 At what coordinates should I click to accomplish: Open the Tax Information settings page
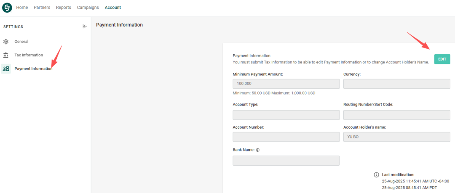click(x=29, y=55)
